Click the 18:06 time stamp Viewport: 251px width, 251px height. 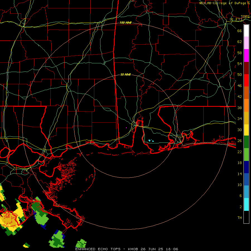pos(172,249)
